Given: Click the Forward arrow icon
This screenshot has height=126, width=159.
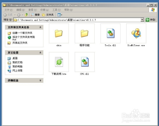Looking at the screenshot, I should coord(19,15).
